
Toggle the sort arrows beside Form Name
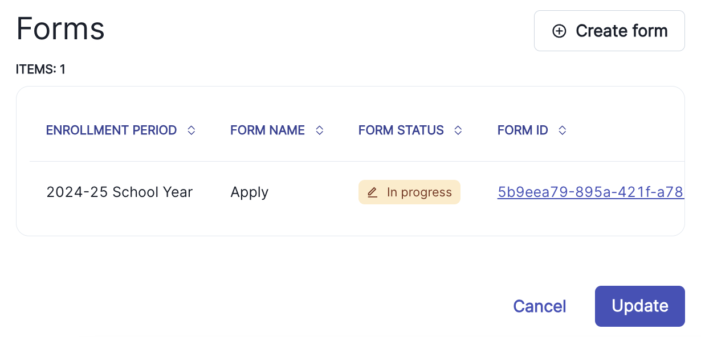pos(320,130)
